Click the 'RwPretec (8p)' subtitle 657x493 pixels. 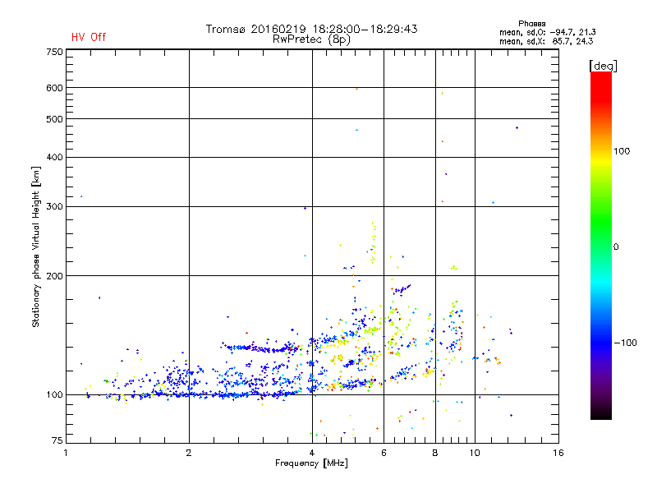[311, 39]
